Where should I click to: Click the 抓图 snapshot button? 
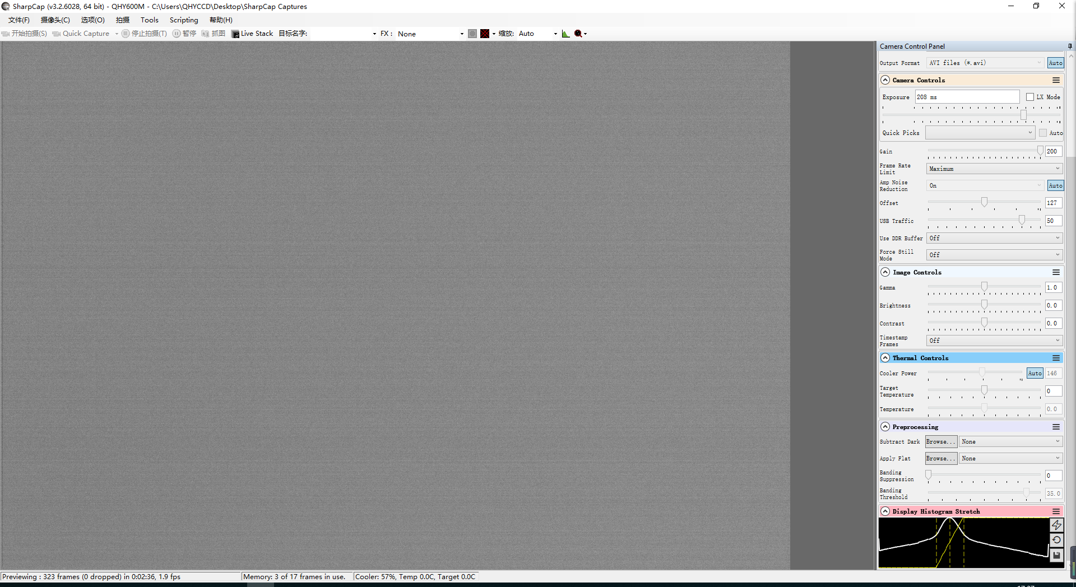point(214,34)
